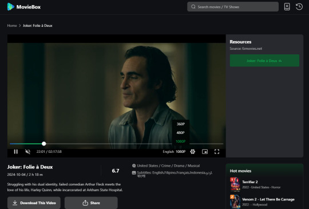Click the MovieBox logo icon

click(11, 7)
